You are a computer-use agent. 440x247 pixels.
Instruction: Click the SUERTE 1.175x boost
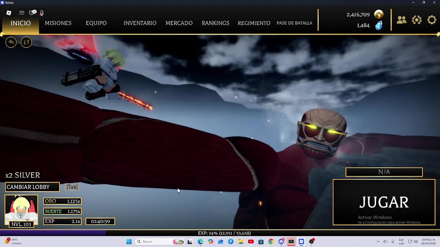(x=62, y=211)
